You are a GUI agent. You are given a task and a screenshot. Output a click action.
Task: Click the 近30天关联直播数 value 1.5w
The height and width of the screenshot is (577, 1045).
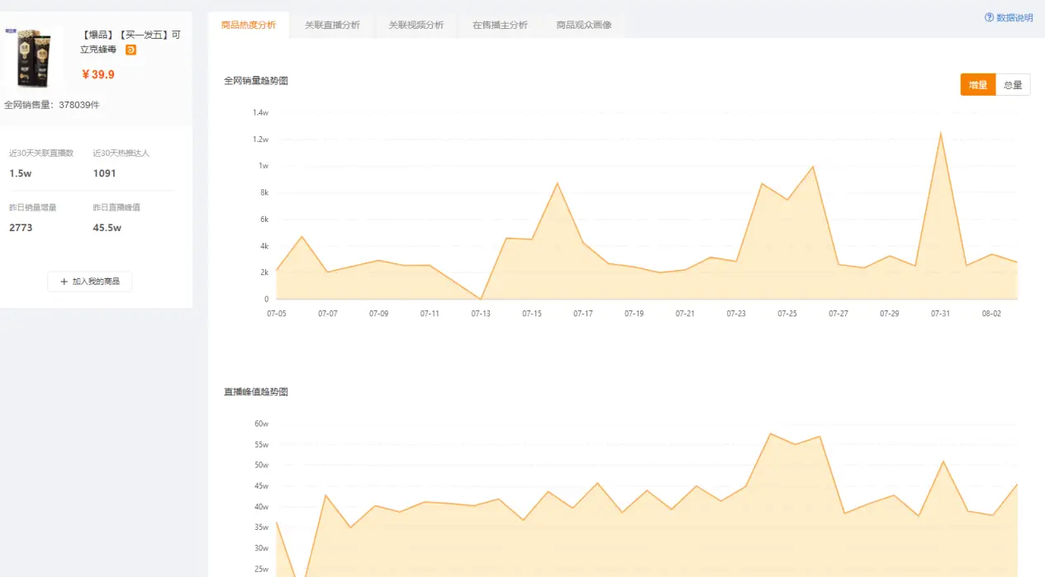21,173
